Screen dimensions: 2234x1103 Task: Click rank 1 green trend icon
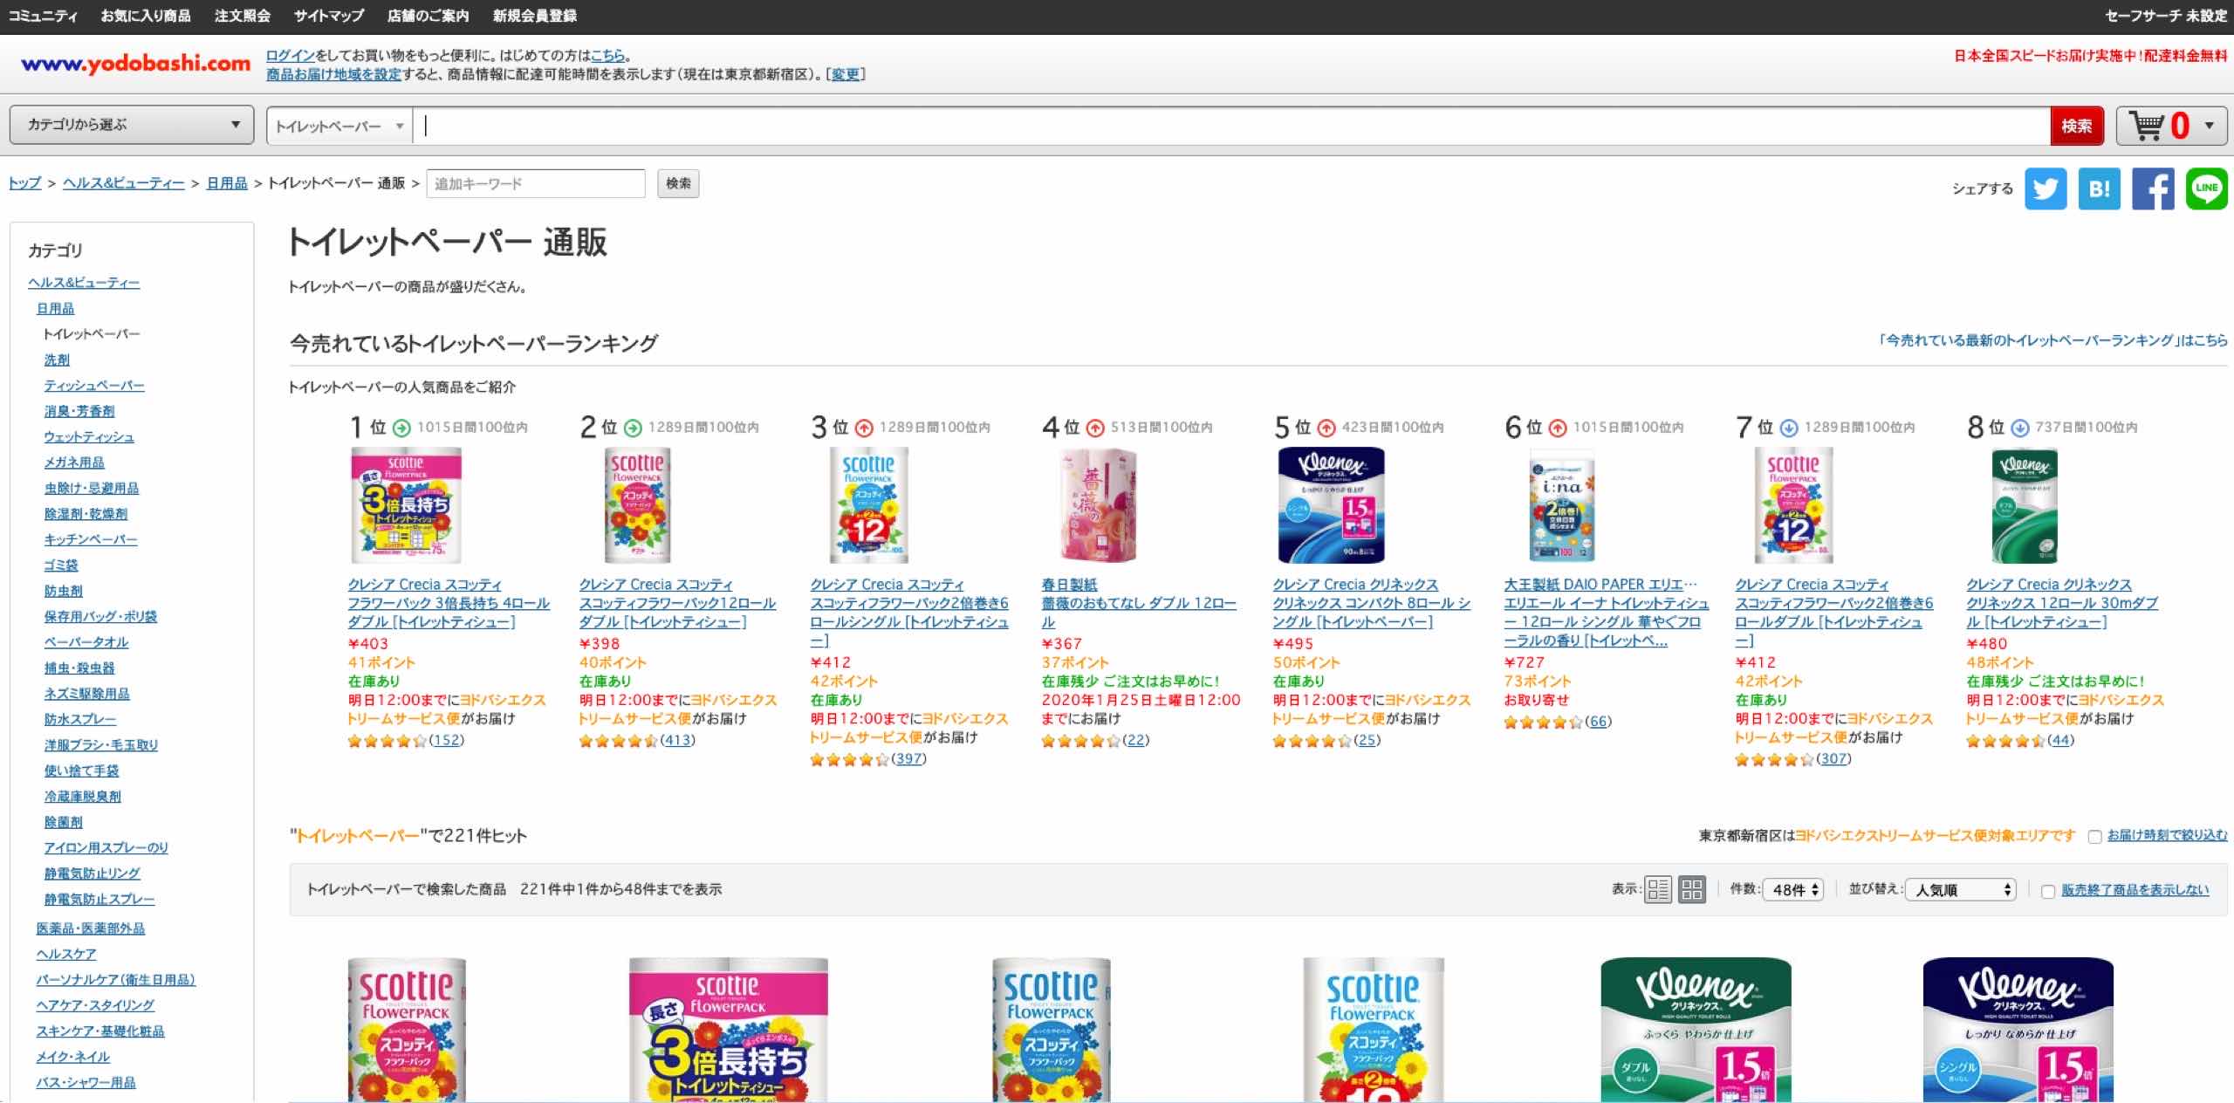(x=401, y=428)
